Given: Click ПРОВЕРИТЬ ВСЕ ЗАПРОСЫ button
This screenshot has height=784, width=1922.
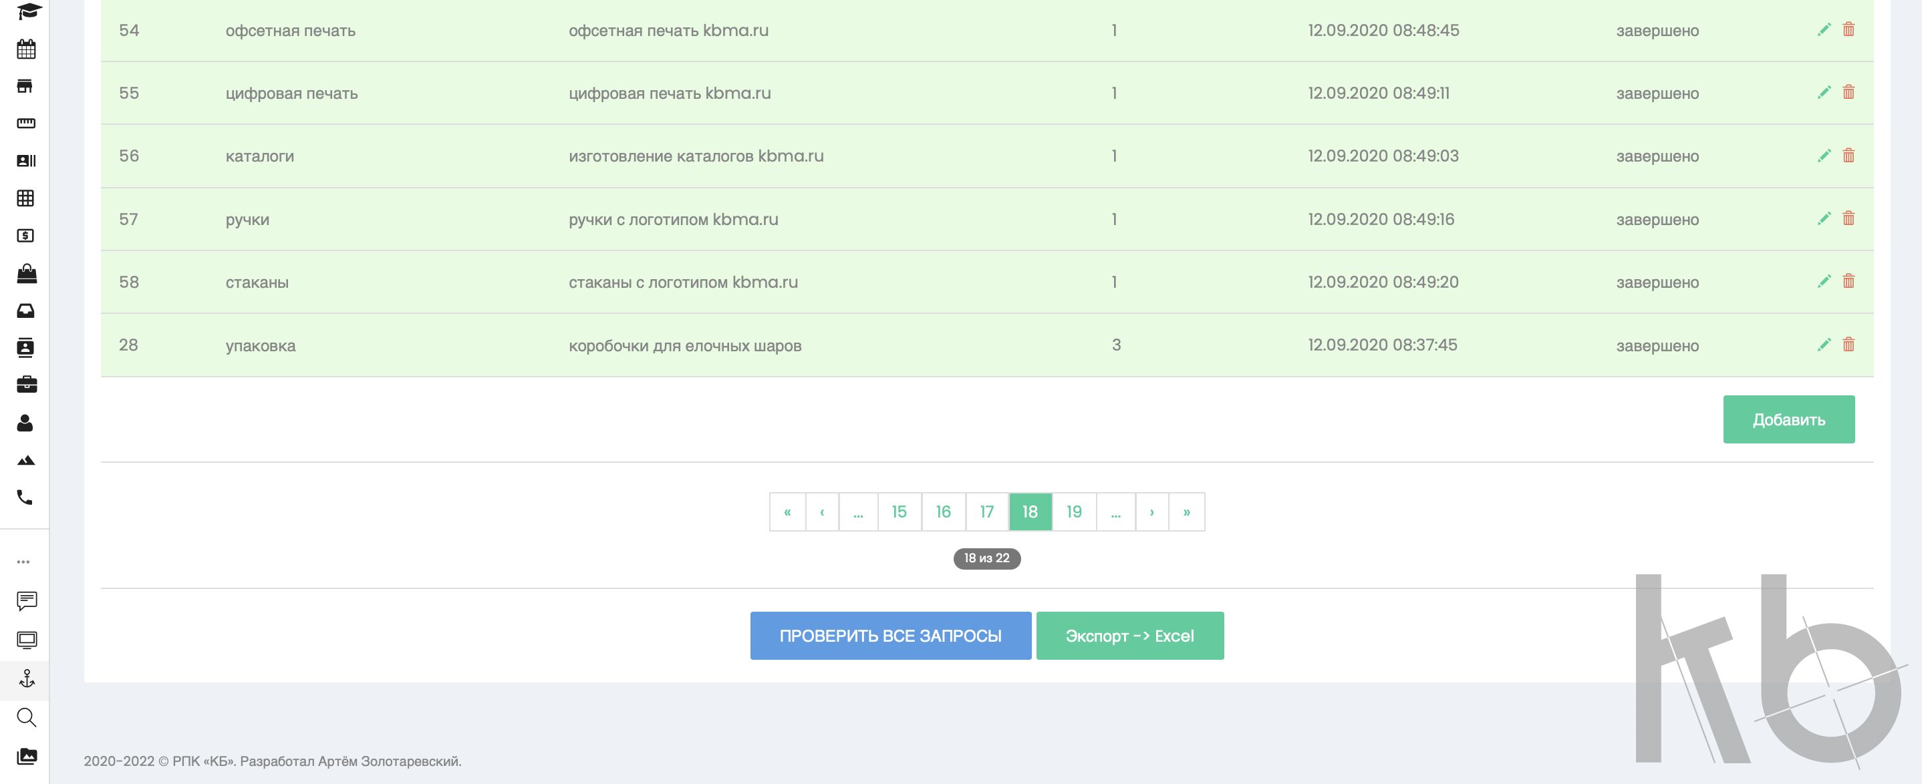Looking at the screenshot, I should tap(890, 636).
